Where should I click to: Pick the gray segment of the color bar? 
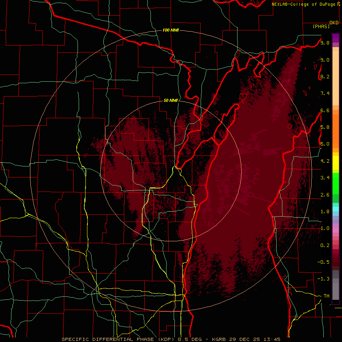336,286
